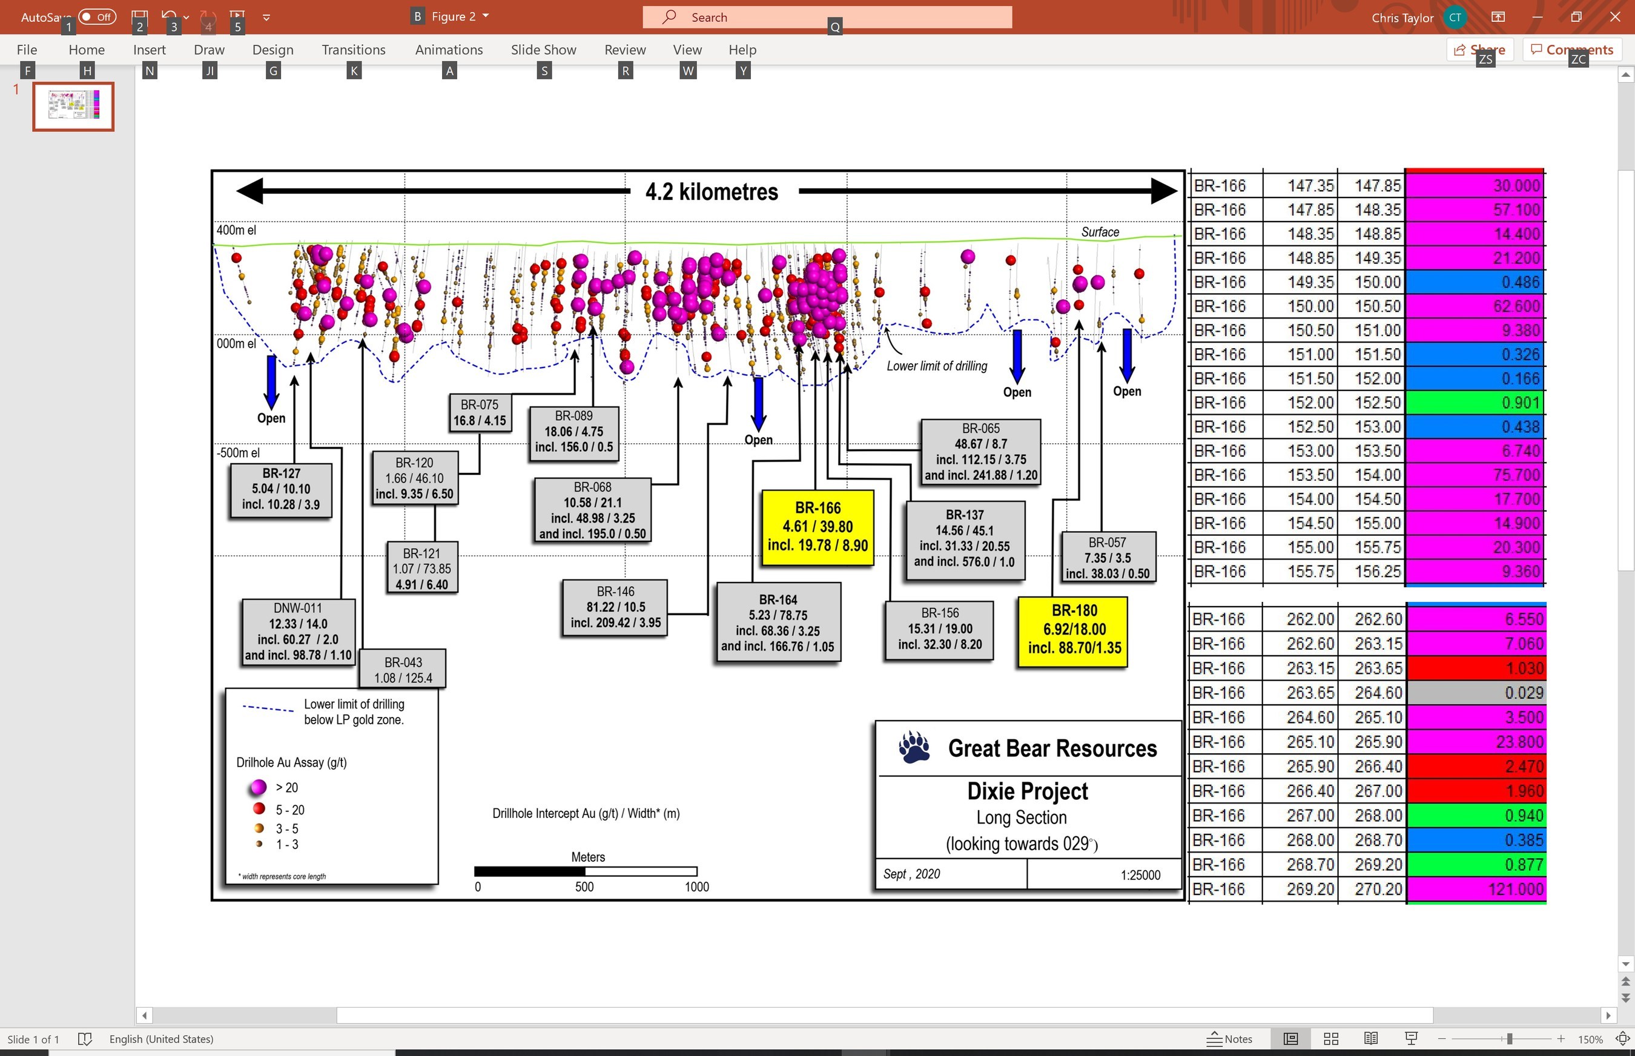Open the Review tab
The image size is (1635, 1056).
[x=625, y=50]
